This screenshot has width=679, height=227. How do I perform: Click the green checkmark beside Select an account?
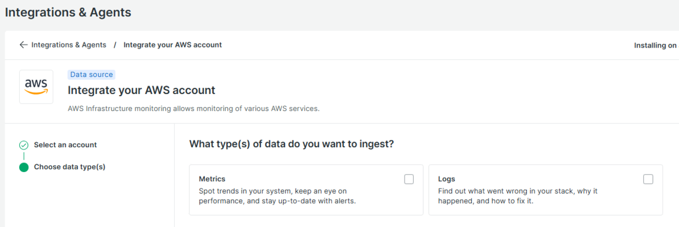(x=24, y=145)
